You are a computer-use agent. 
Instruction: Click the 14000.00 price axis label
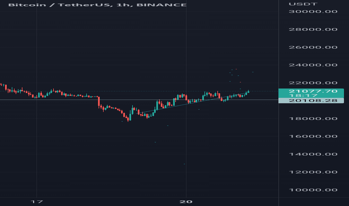tap(313, 154)
